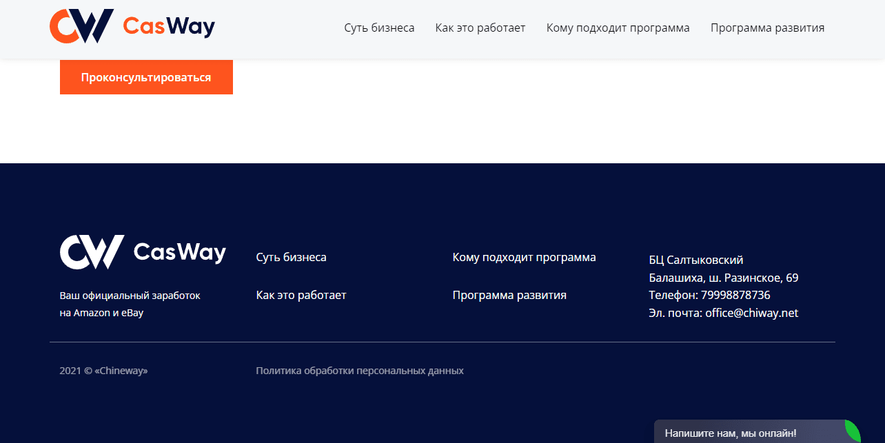Select 'Кому подходит программа' in navigation
The height and width of the screenshot is (443, 885).
pos(618,28)
